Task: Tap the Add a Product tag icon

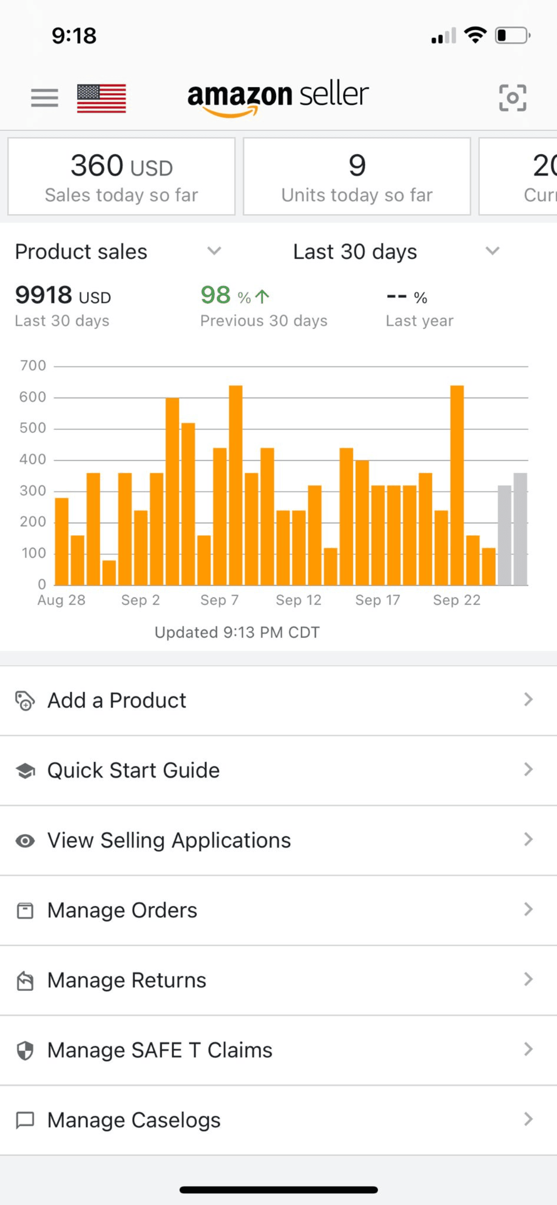Action: click(x=25, y=701)
